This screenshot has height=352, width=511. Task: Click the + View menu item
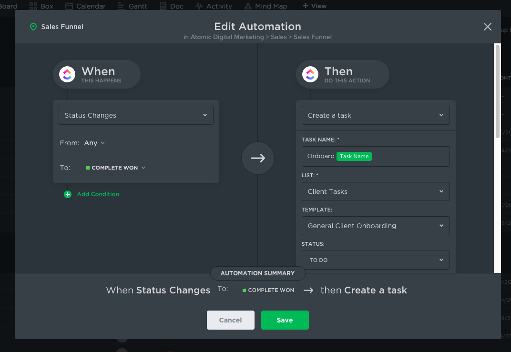(x=314, y=6)
